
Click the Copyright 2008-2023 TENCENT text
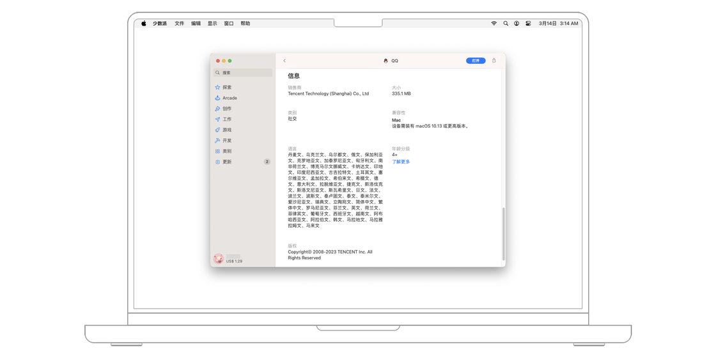[x=330, y=255]
